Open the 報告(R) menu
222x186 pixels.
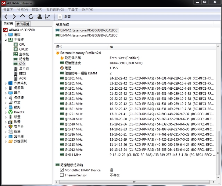pyautogui.click(x=37, y=10)
